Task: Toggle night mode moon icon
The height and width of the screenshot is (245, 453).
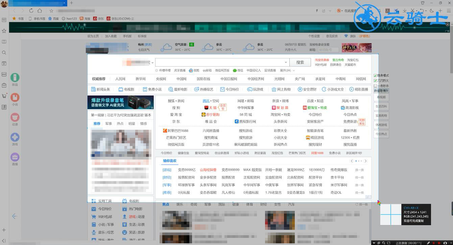Action: 432,11
